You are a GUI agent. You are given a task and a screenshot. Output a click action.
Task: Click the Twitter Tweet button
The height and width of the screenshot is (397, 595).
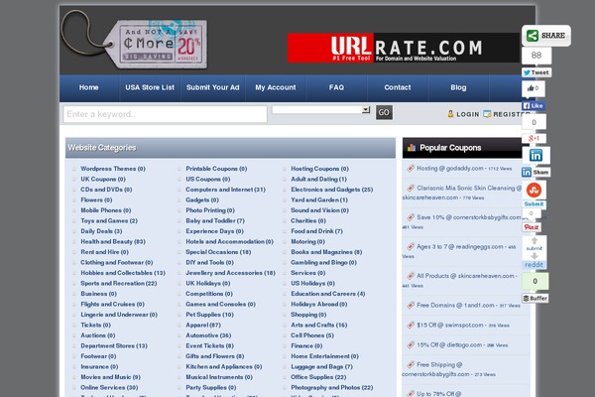pyautogui.click(x=536, y=72)
